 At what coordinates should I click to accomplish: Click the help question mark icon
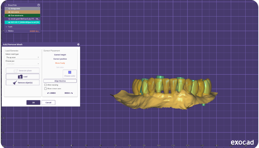tap(38, 5)
